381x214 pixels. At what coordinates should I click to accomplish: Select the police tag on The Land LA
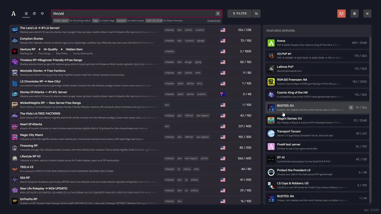click(x=188, y=30)
